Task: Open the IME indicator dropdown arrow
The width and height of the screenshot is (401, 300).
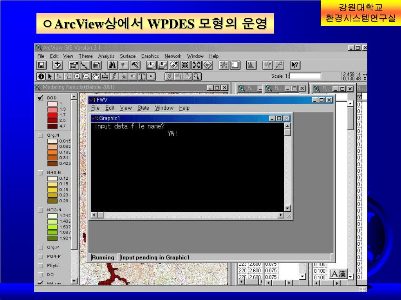Action: click(350, 277)
